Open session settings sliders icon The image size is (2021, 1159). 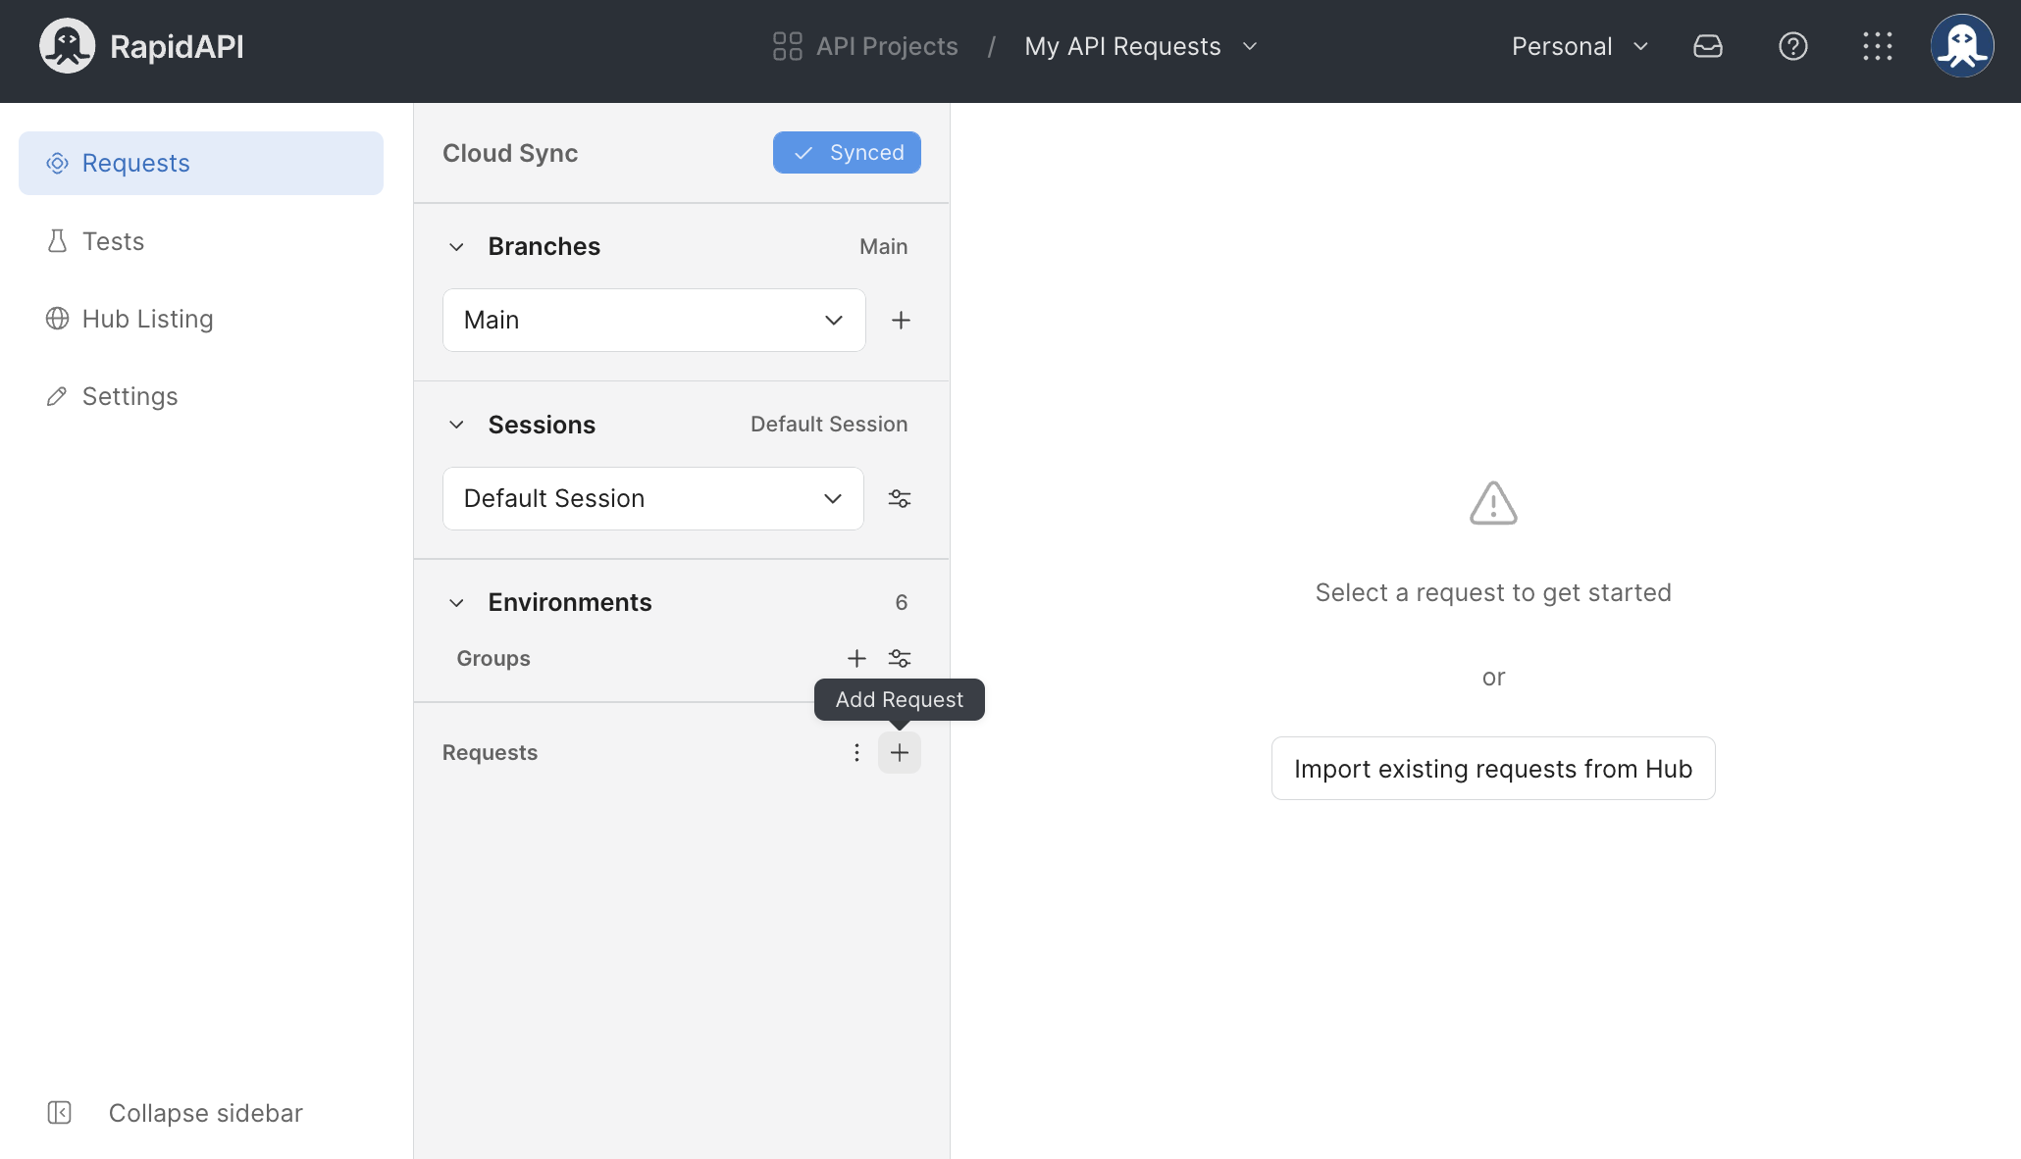[x=899, y=498]
